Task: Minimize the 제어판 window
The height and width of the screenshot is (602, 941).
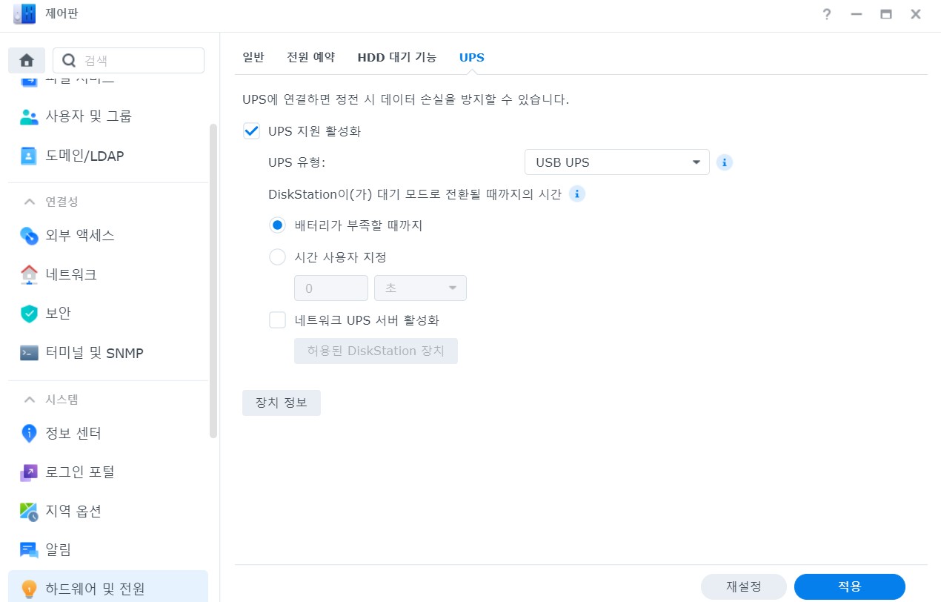Action: point(857,14)
